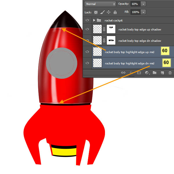
Task: Delete layer with the trash icon
Action: 170,73
